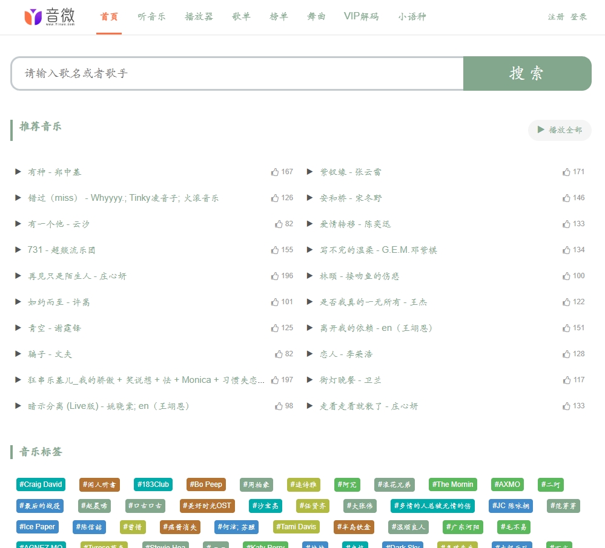The width and height of the screenshot is (605, 548).
Task: Click the 搜索 button
Action: (x=527, y=73)
